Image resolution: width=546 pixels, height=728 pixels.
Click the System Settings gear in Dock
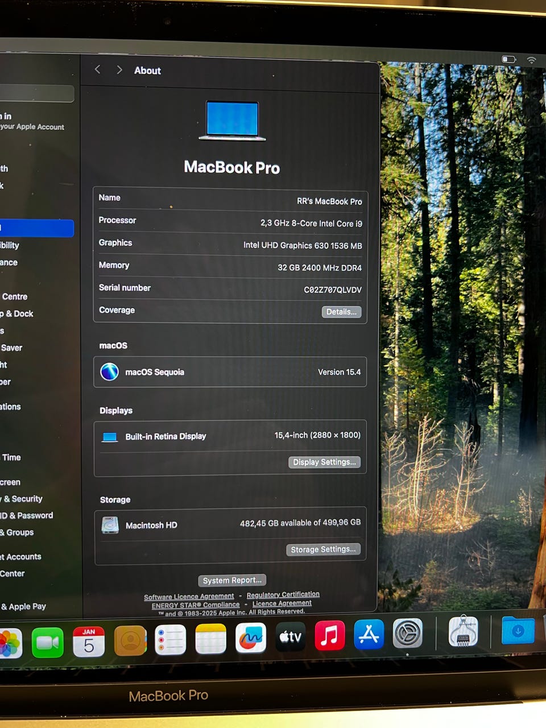pyautogui.click(x=408, y=633)
